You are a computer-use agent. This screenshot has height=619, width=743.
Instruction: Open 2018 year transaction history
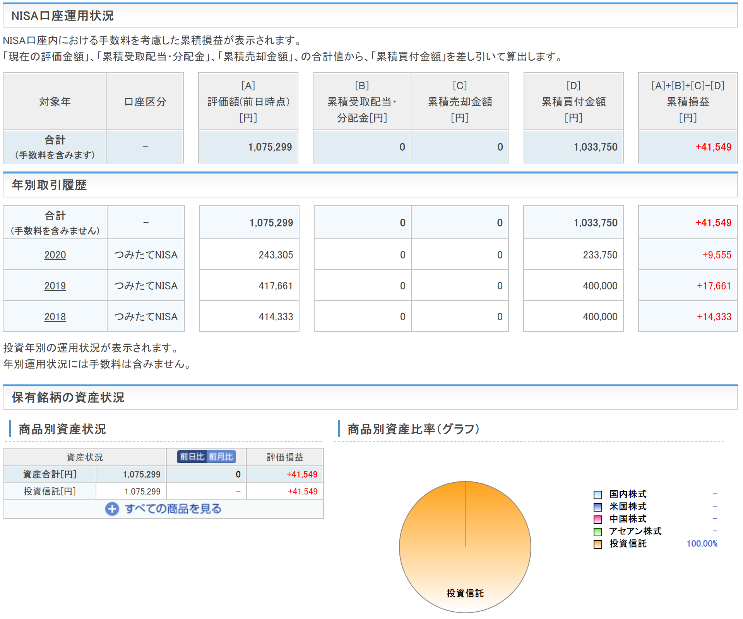[55, 317]
